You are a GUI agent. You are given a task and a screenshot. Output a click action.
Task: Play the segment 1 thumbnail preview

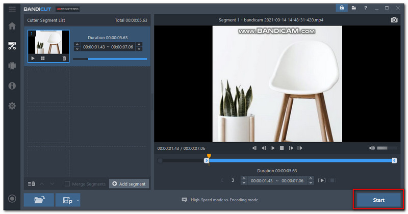[x=33, y=59]
